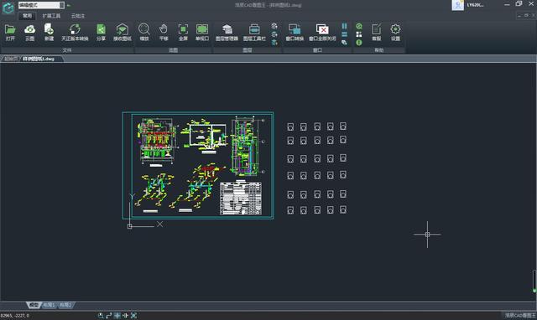
Task: Minimize the inner document window
Action: point(519,15)
